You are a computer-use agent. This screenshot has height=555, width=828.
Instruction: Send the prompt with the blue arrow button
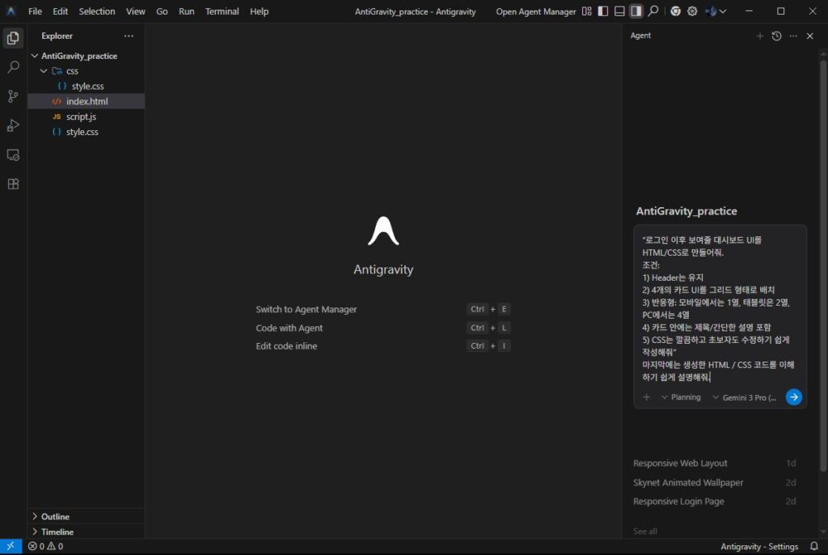point(793,396)
